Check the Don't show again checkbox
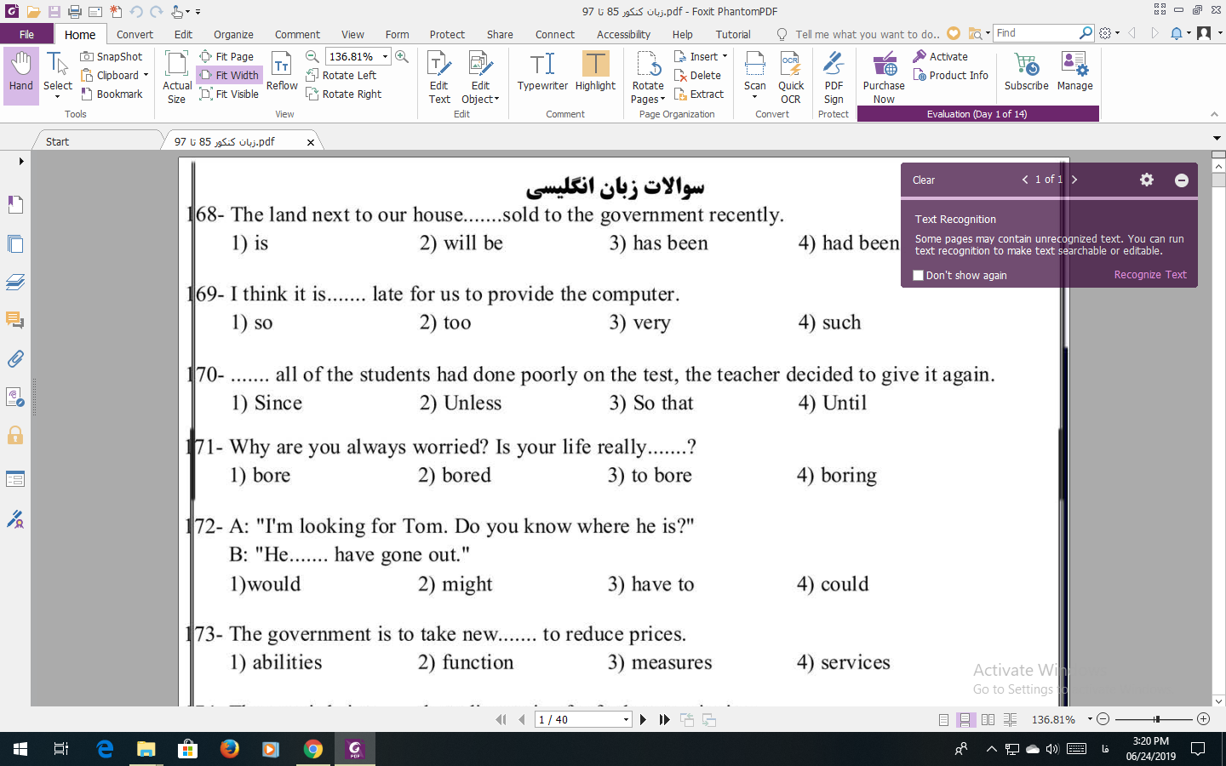The image size is (1226, 766). (918, 275)
